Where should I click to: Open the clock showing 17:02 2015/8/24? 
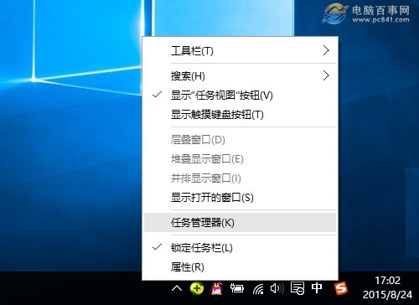[387, 287]
